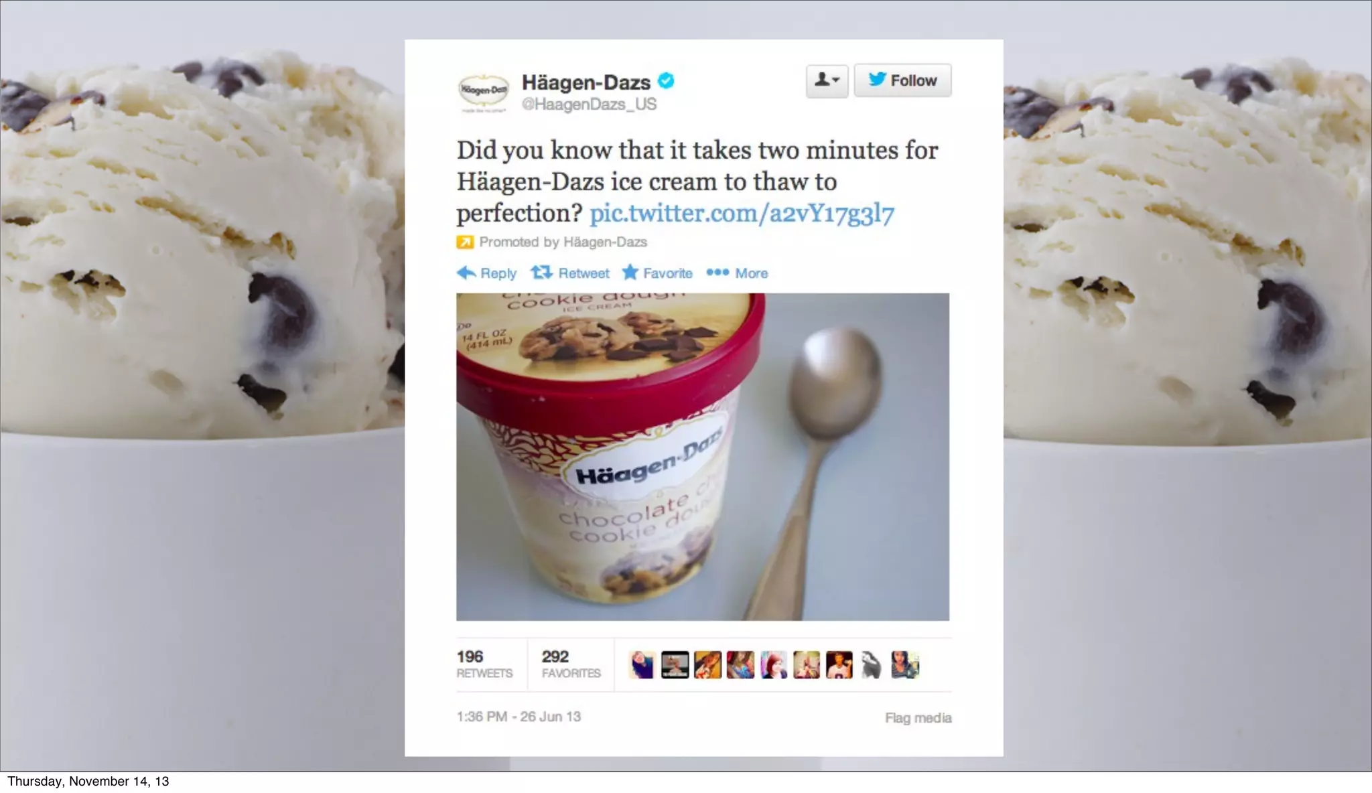This screenshot has width=1372, height=793.
Task: Click the Retweet icon
Action: coord(541,273)
